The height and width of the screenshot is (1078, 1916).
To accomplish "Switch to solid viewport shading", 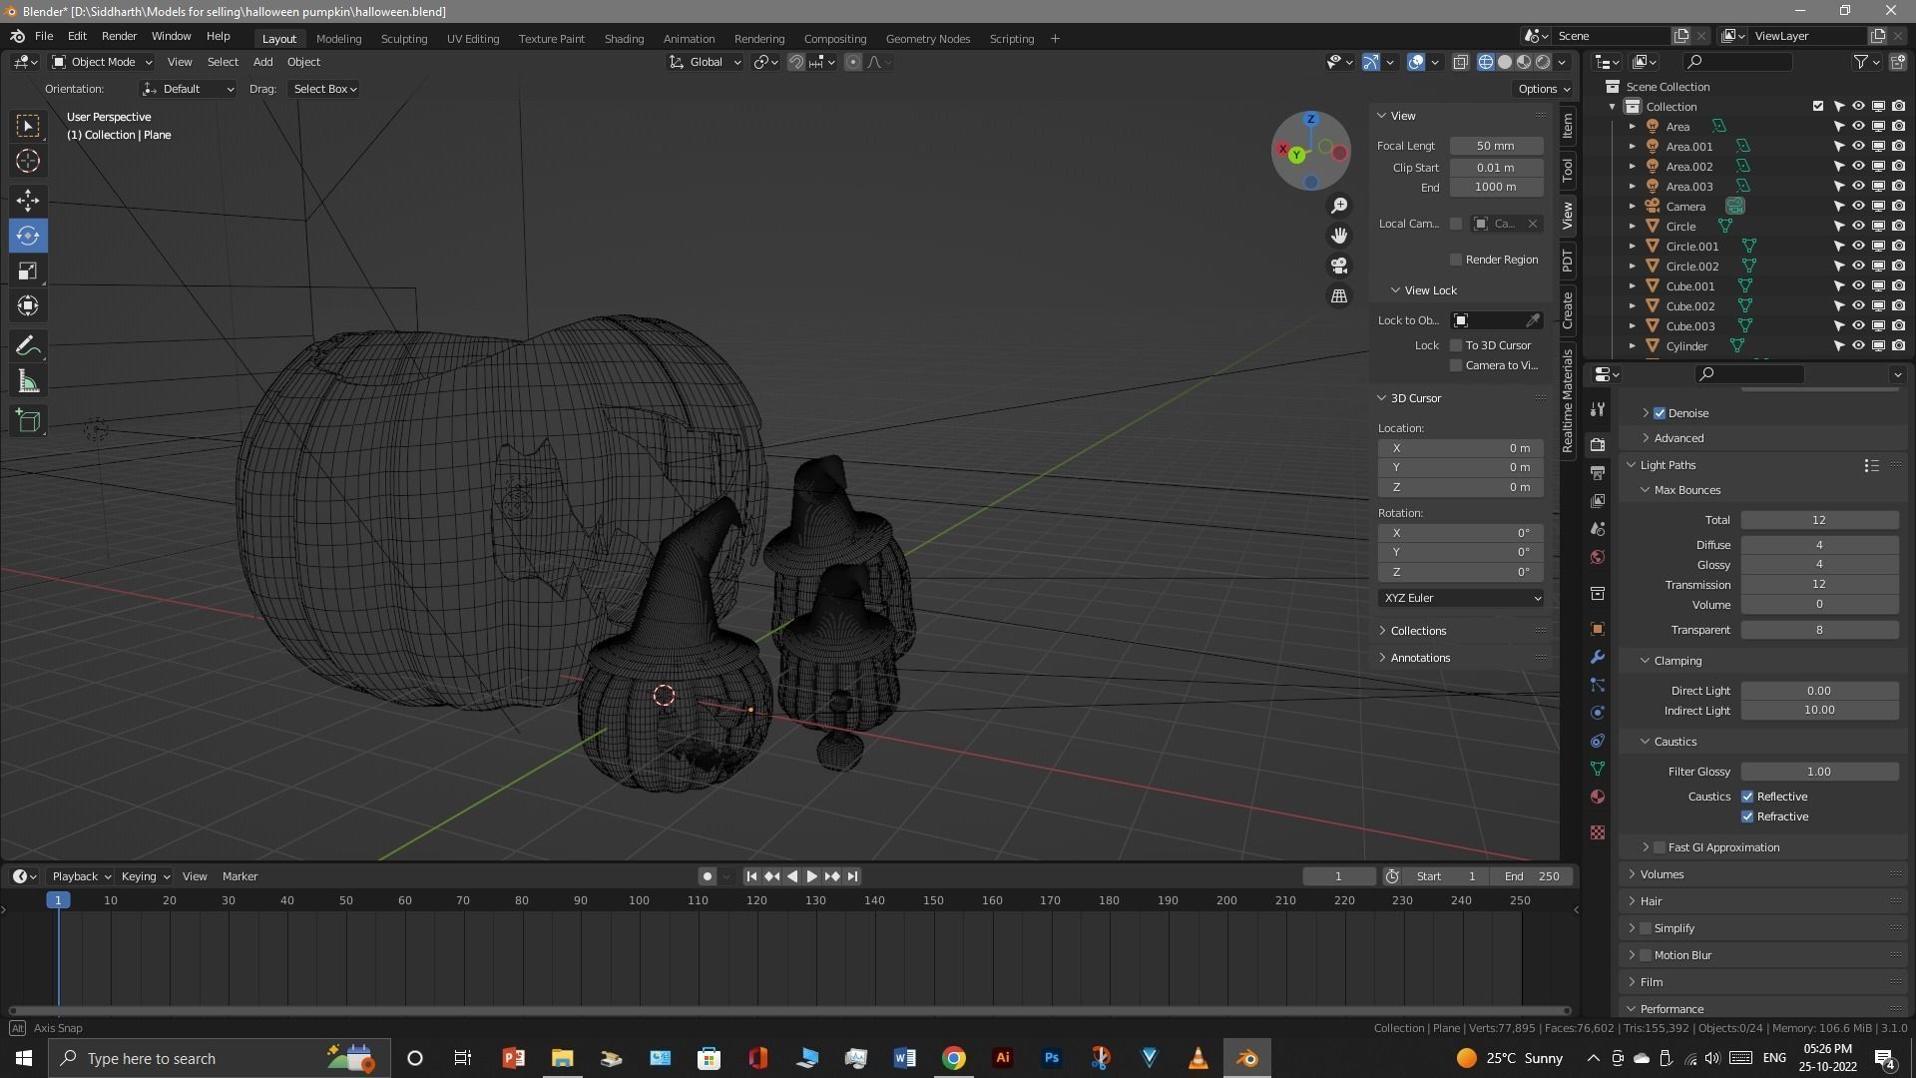I will click(1505, 62).
